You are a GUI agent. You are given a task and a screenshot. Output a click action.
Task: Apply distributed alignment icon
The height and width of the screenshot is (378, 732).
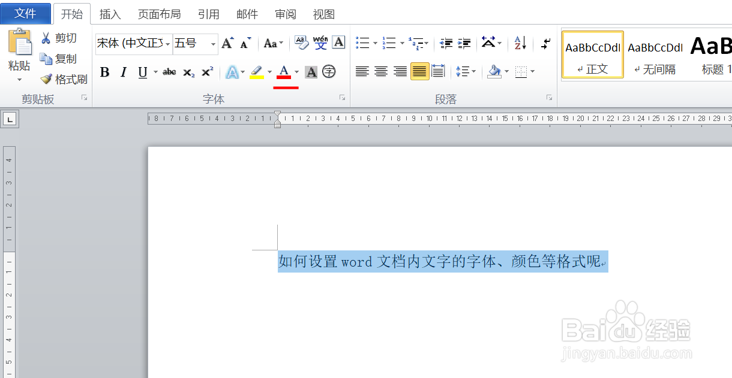tap(439, 71)
